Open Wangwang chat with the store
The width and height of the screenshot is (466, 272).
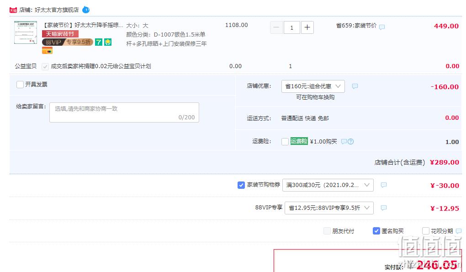point(85,10)
